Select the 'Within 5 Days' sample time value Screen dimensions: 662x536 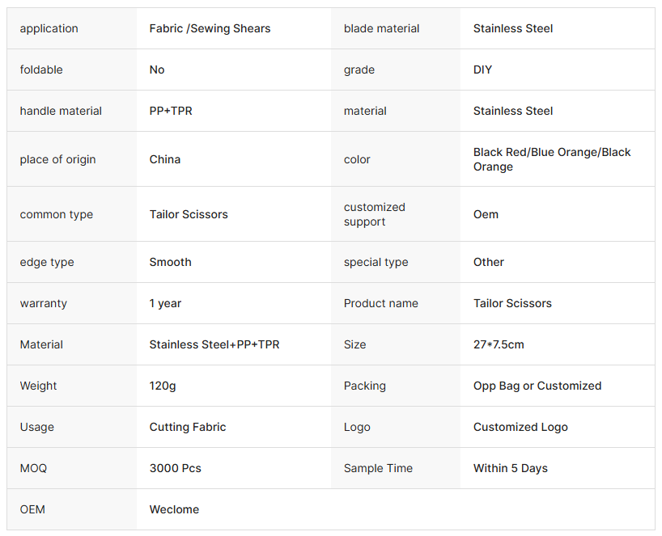click(511, 468)
